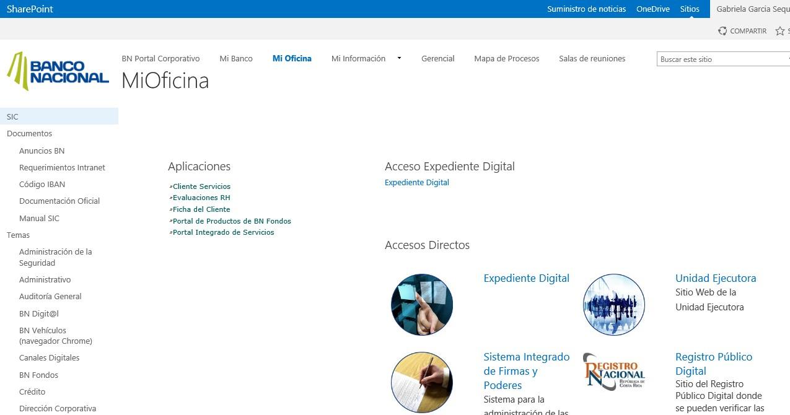
Task: Open the Registro Público Digital link
Action: [x=714, y=364]
